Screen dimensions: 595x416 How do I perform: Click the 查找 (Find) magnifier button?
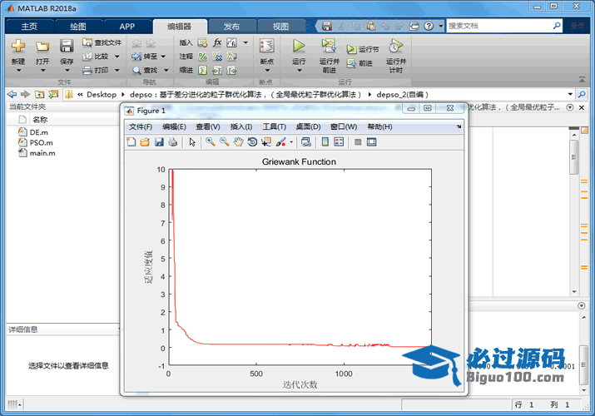(146, 70)
